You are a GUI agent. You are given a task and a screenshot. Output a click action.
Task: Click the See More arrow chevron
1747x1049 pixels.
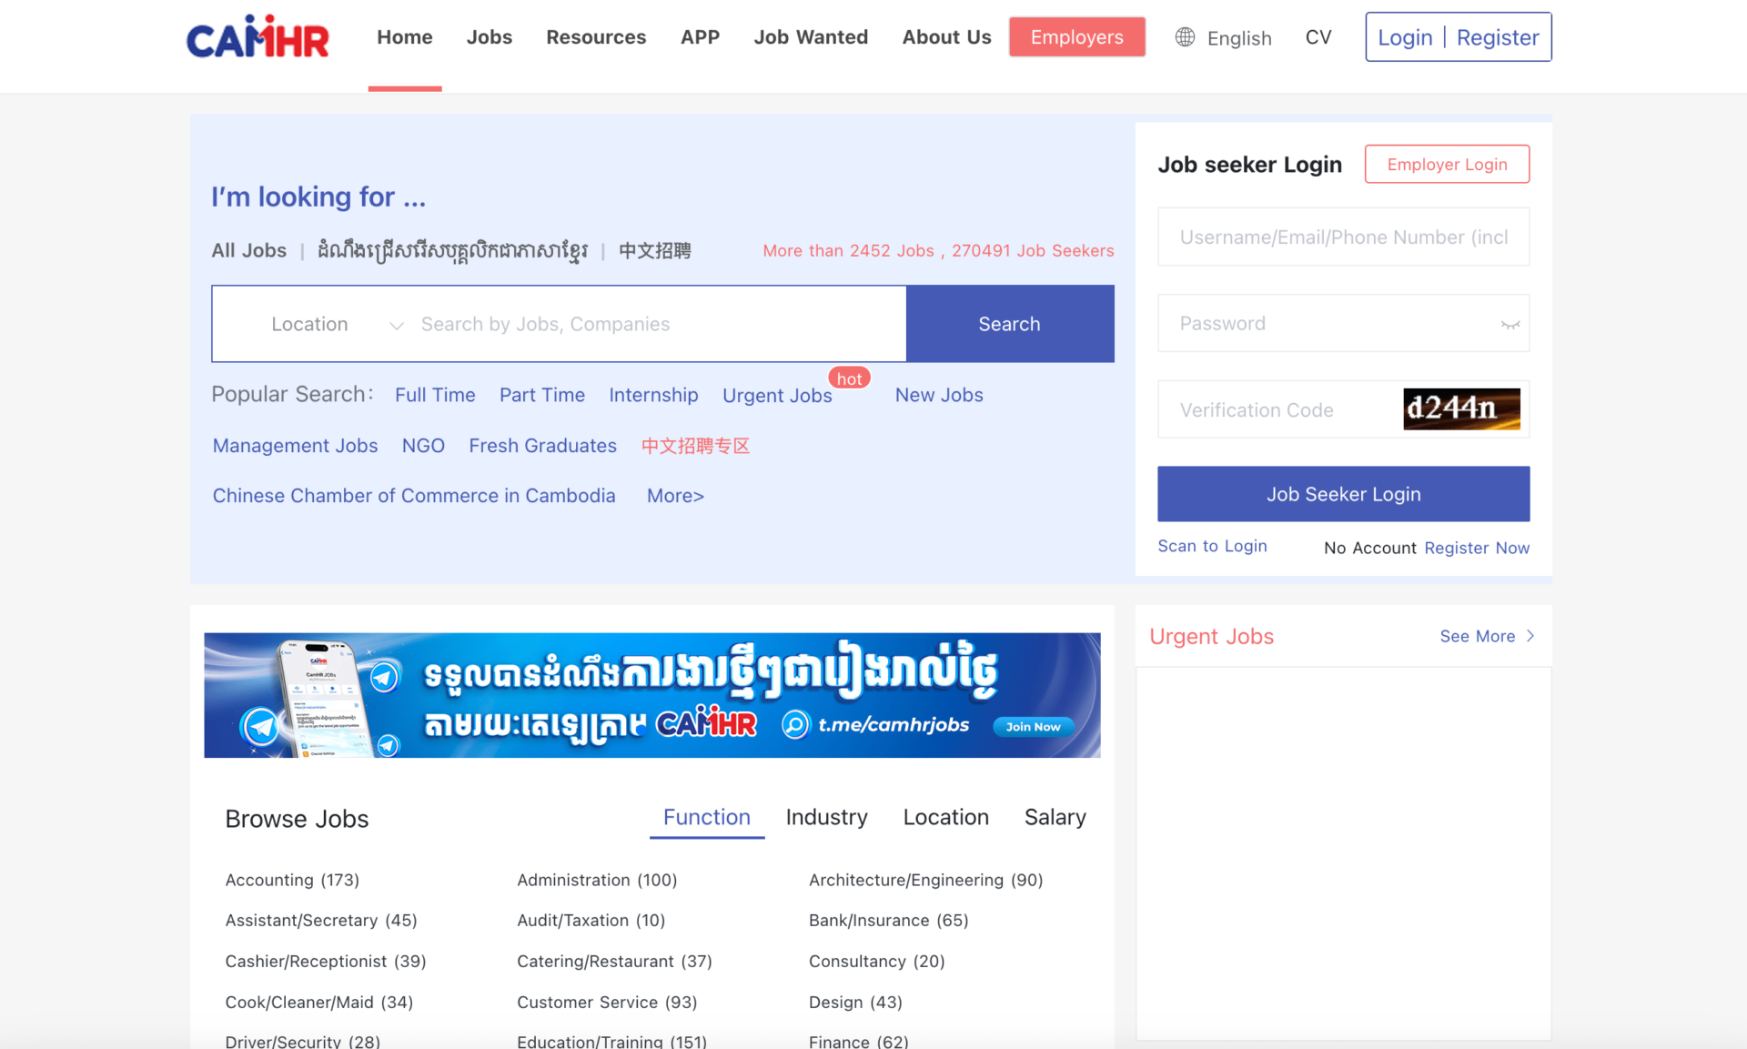(1530, 636)
